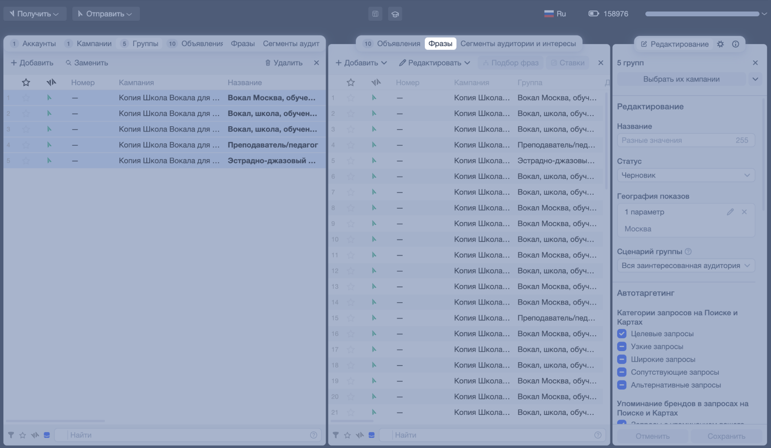This screenshot has width=771, height=448.
Task: Switch to the Аккаунты tab
Action: click(33, 44)
